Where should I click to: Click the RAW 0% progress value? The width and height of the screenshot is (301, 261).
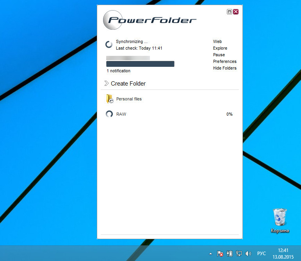[230, 114]
